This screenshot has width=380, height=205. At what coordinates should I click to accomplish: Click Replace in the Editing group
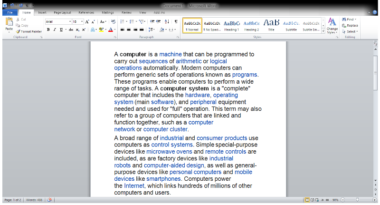(x=350, y=26)
